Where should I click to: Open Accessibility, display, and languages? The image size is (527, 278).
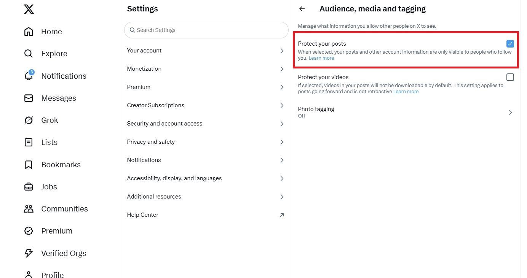[x=206, y=178]
